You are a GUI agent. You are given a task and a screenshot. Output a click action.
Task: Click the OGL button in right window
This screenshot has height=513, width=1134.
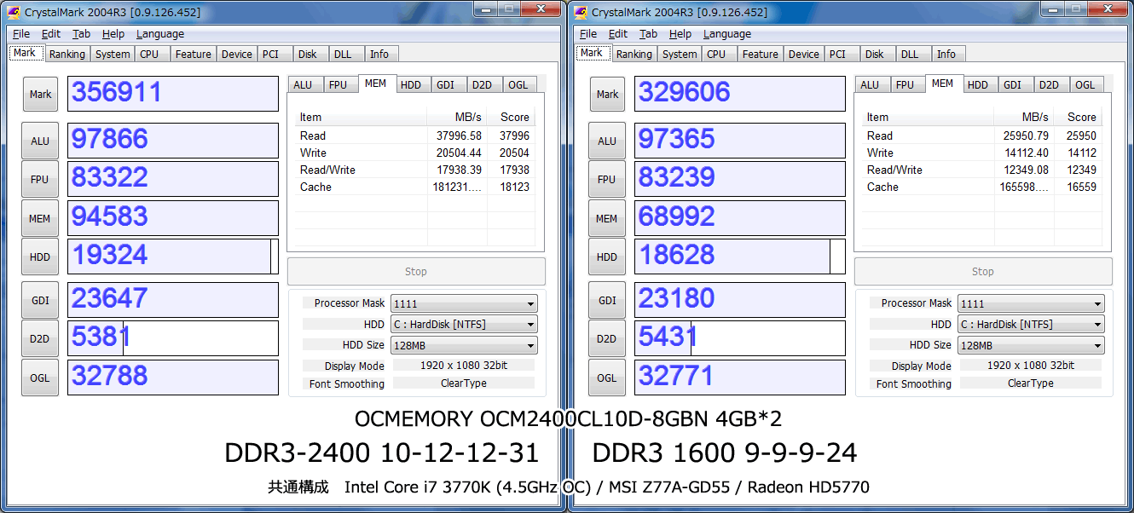607,378
